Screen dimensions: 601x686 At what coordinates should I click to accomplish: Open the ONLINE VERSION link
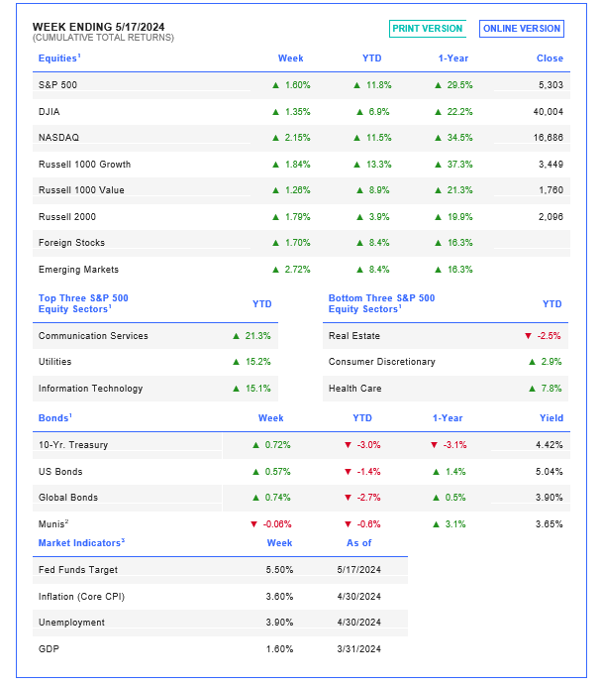coord(522,29)
